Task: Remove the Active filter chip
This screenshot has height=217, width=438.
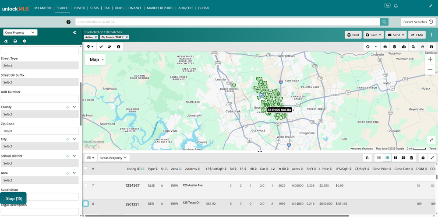Action: tap(95, 37)
